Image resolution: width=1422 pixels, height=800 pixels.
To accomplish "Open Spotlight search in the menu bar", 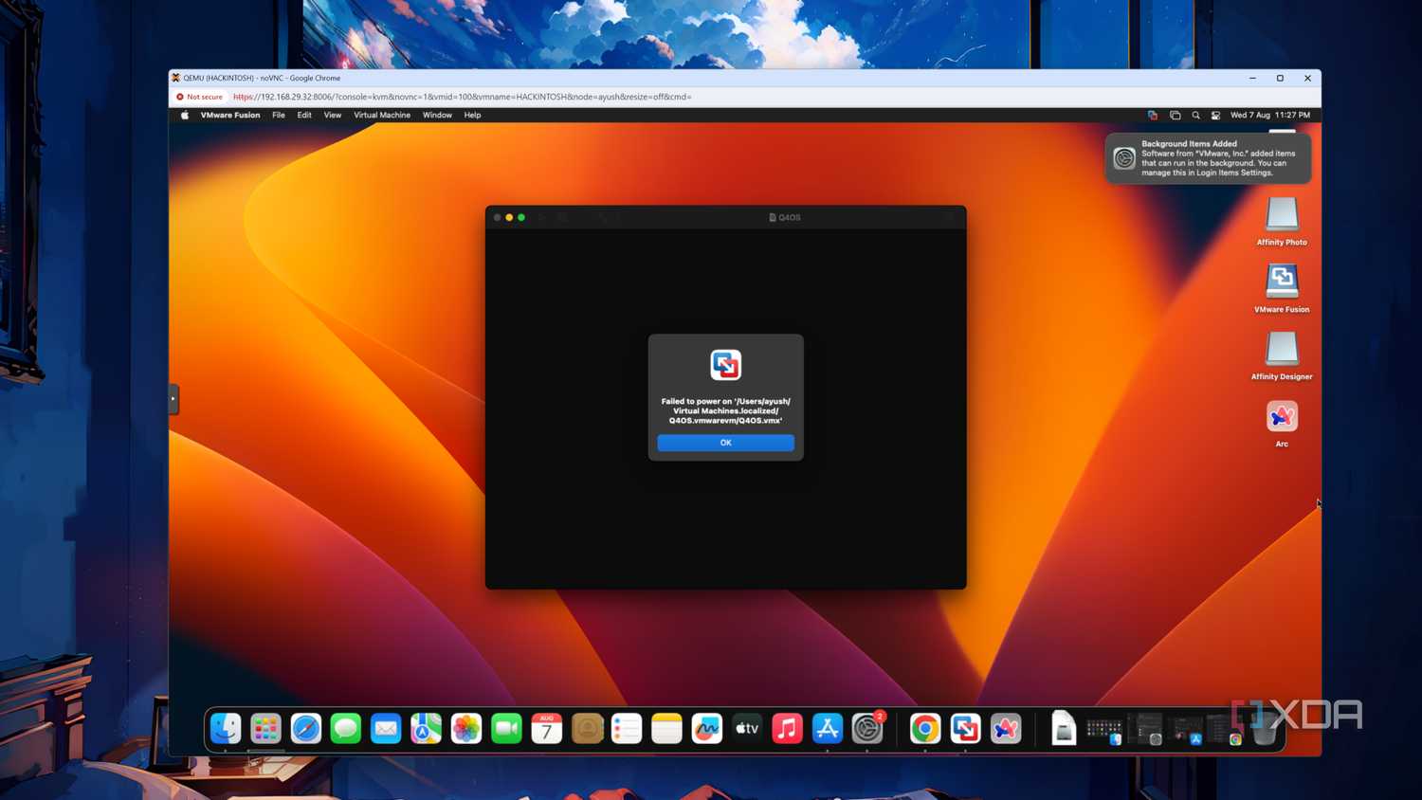I will [1195, 116].
